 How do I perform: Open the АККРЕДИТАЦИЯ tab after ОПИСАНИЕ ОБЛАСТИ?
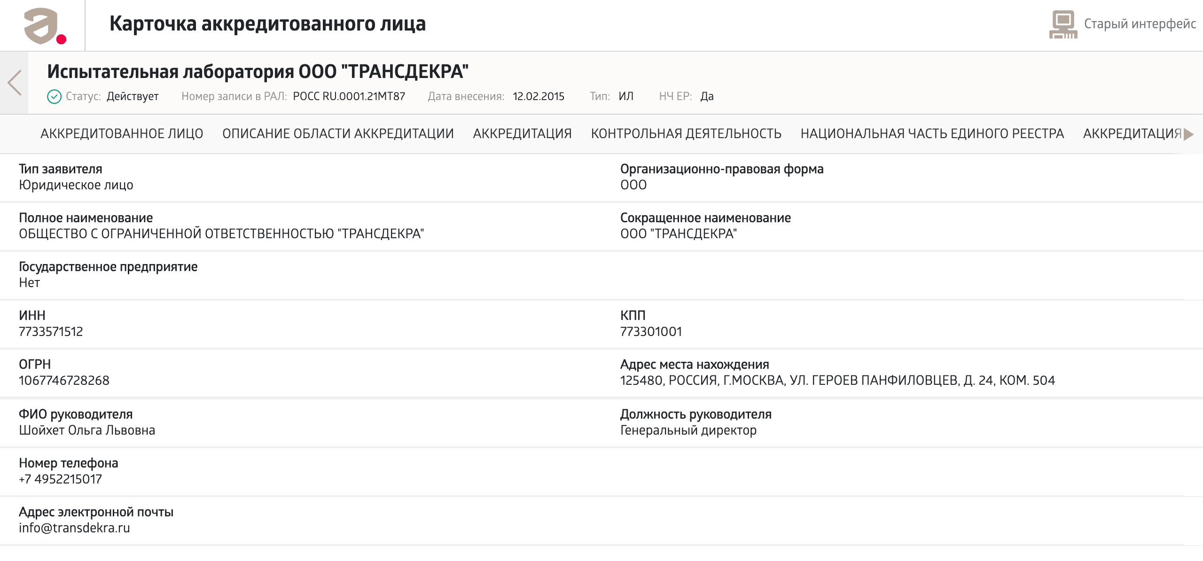click(522, 133)
